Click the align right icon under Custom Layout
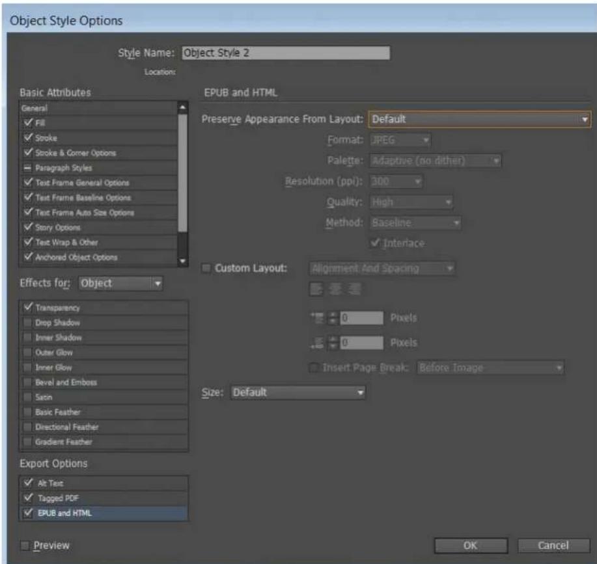This screenshot has width=597, height=564. click(354, 289)
